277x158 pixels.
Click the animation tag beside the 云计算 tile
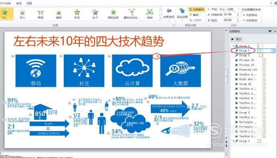click(109, 56)
